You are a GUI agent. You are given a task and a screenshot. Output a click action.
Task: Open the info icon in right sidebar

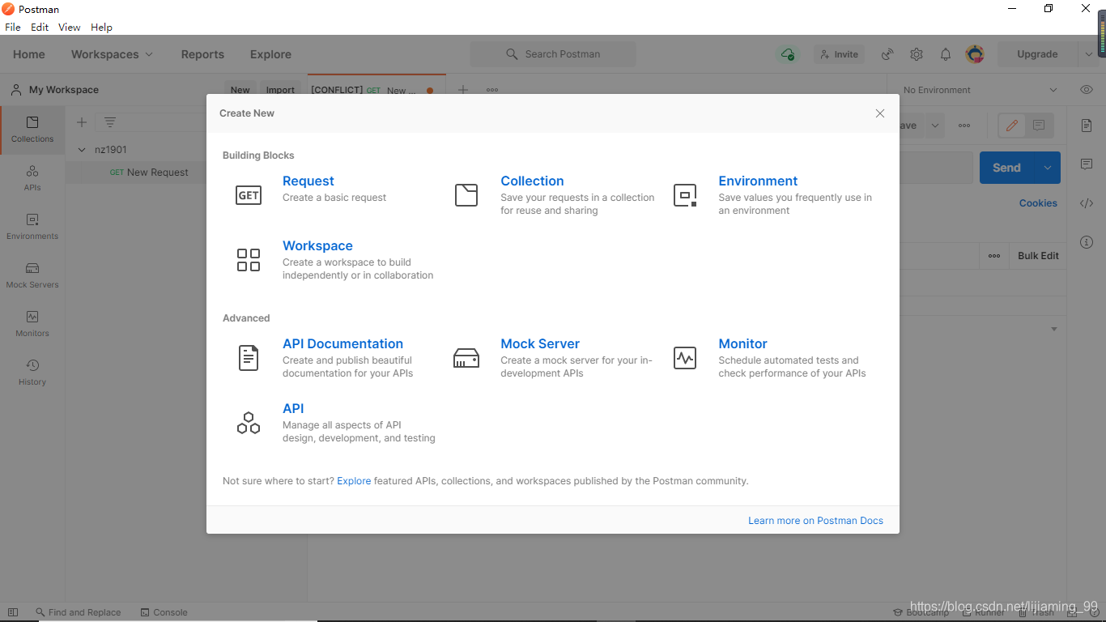(1087, 242)
